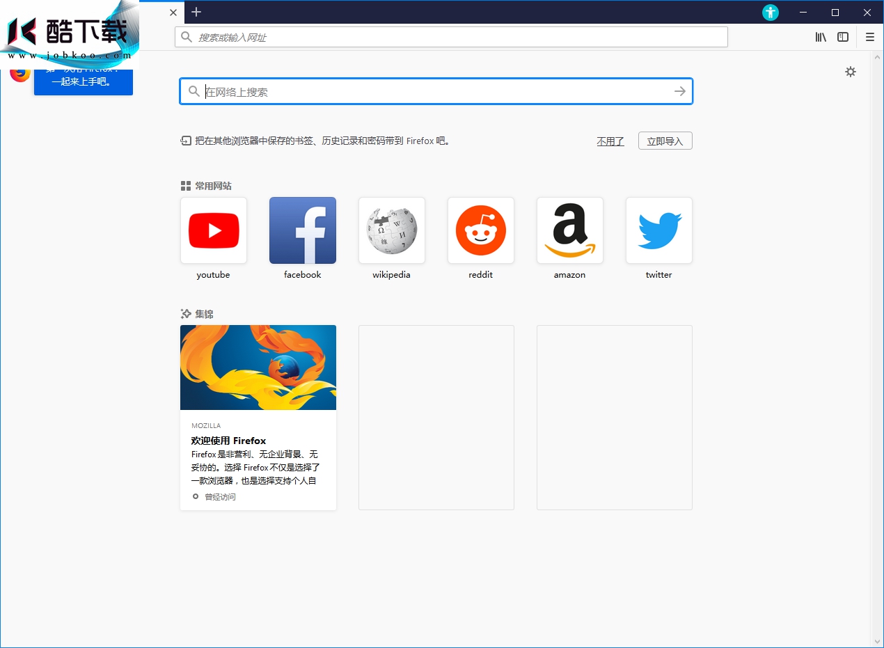The width and height of the screenshot is (884, 648).
Task: Close the current tab
Action: pyautogui.click(x=173, y=12)
